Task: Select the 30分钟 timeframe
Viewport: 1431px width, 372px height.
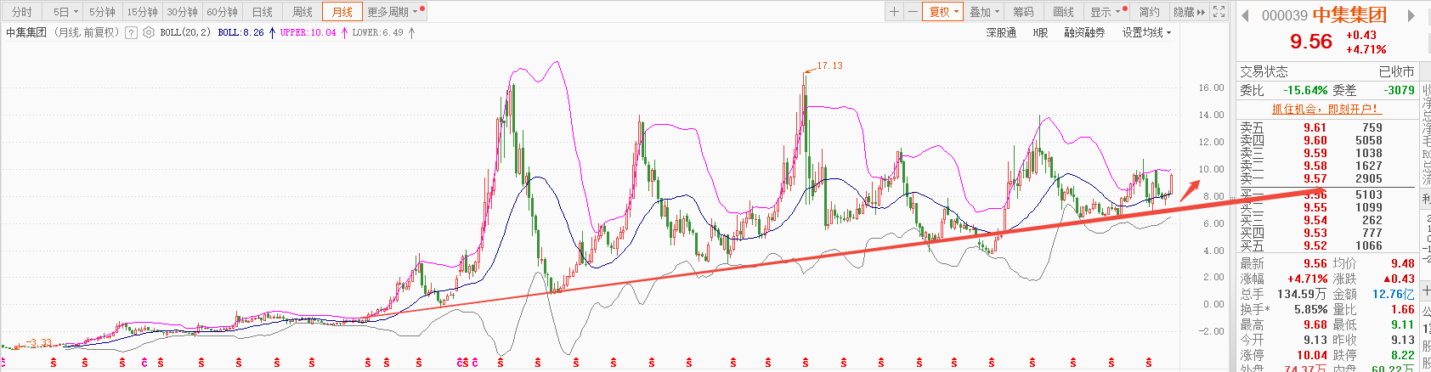Action: pos(182,12)
